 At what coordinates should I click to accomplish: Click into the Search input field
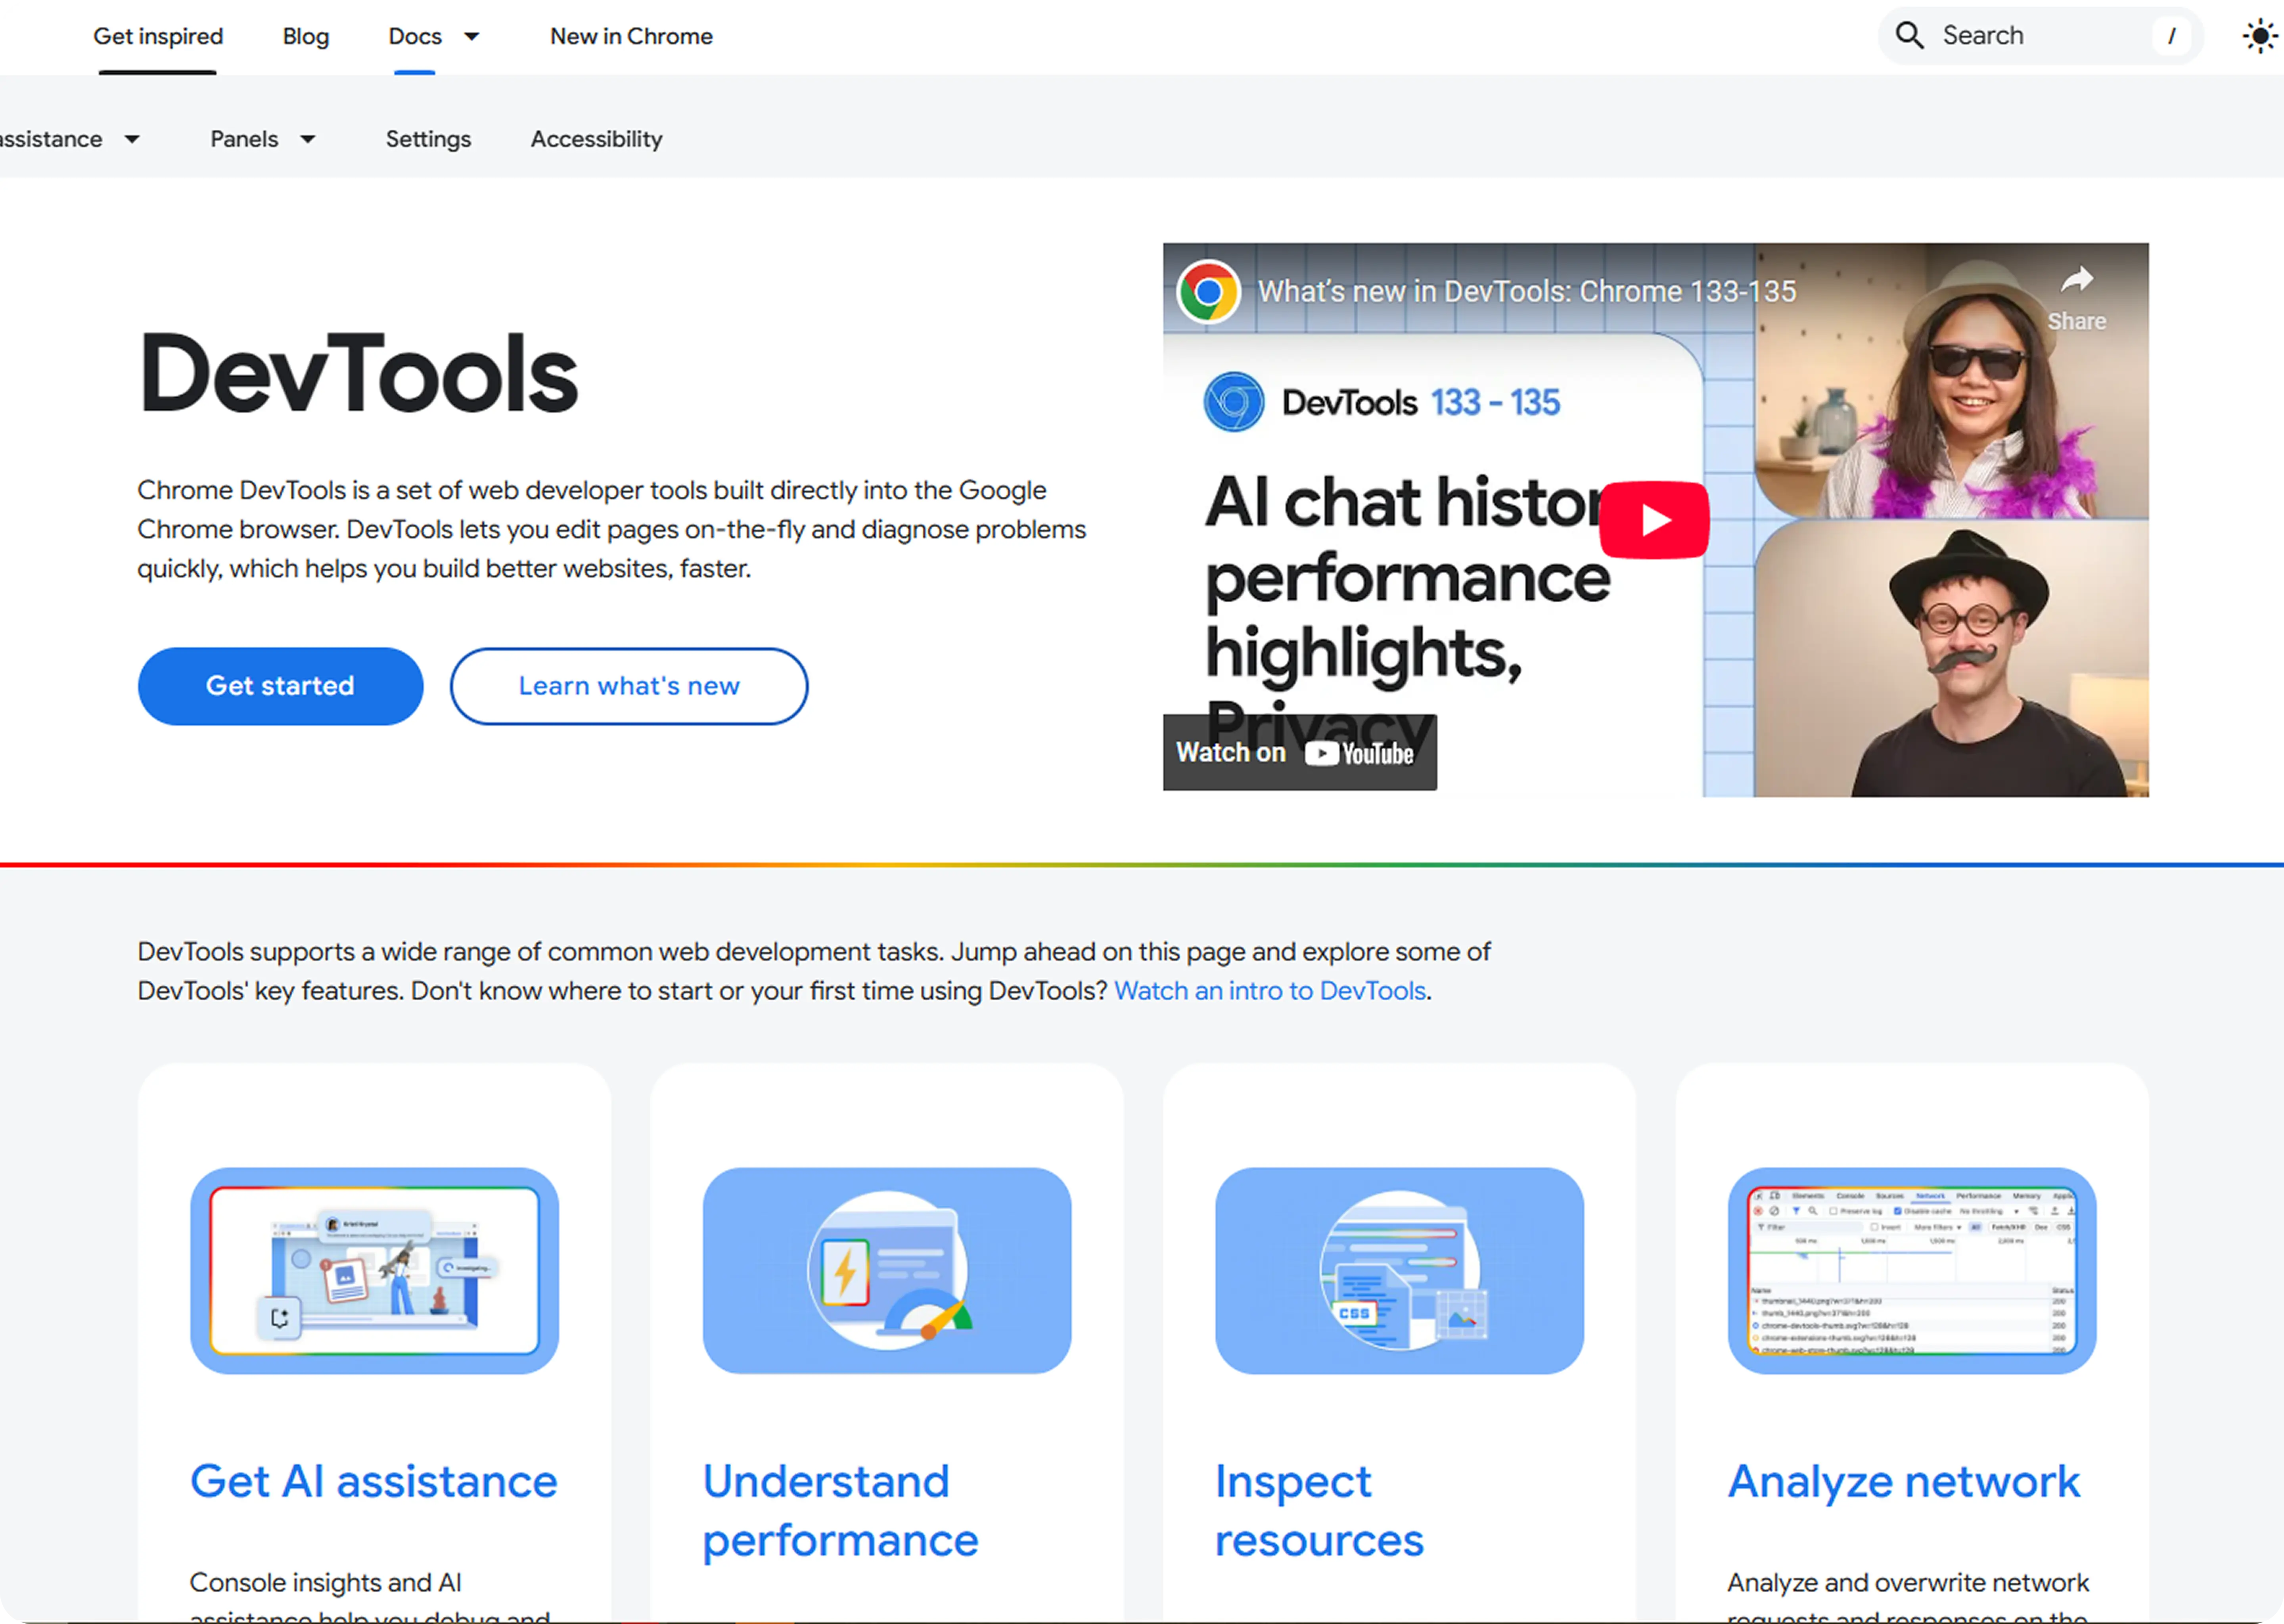coord(2040,36)
